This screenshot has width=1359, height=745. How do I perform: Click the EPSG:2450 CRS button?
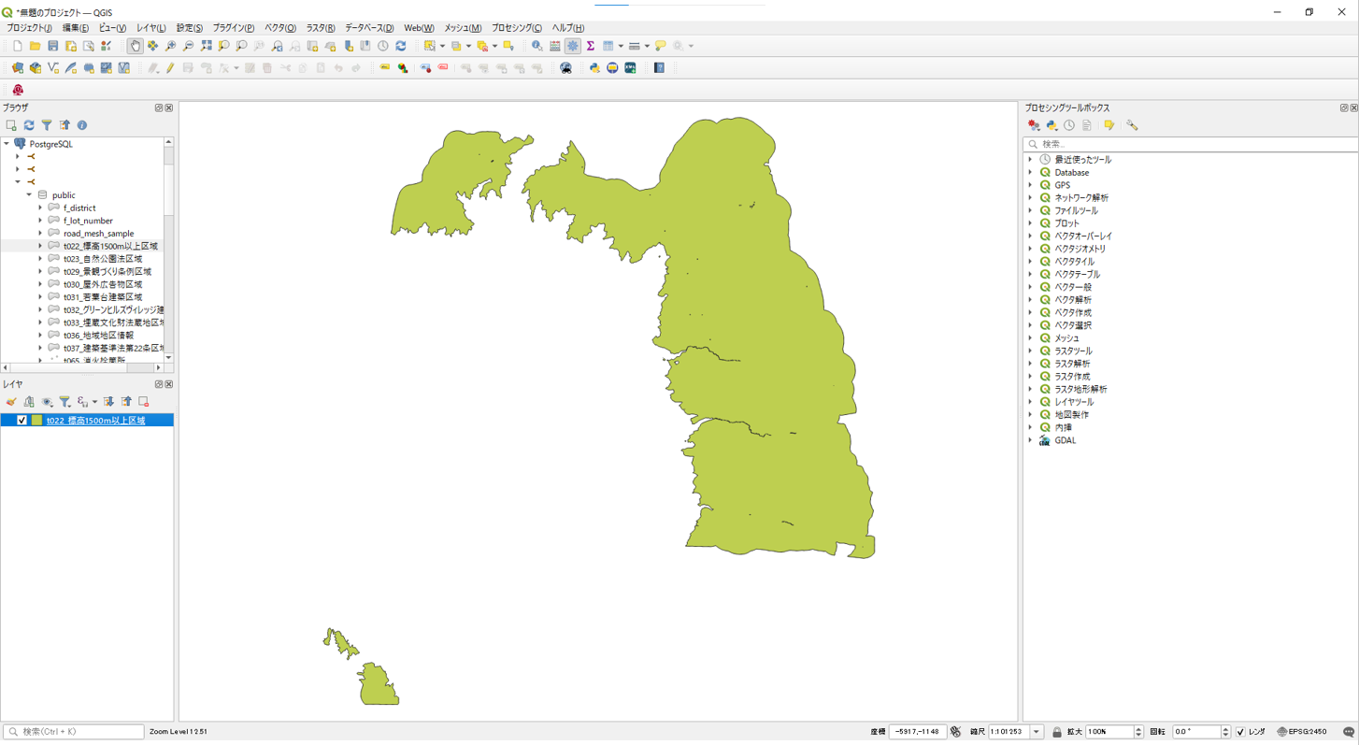tap(1301, 732)
